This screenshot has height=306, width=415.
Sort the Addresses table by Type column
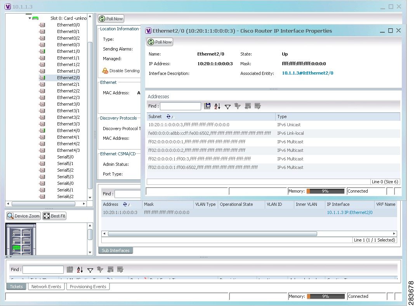(338, 116)
